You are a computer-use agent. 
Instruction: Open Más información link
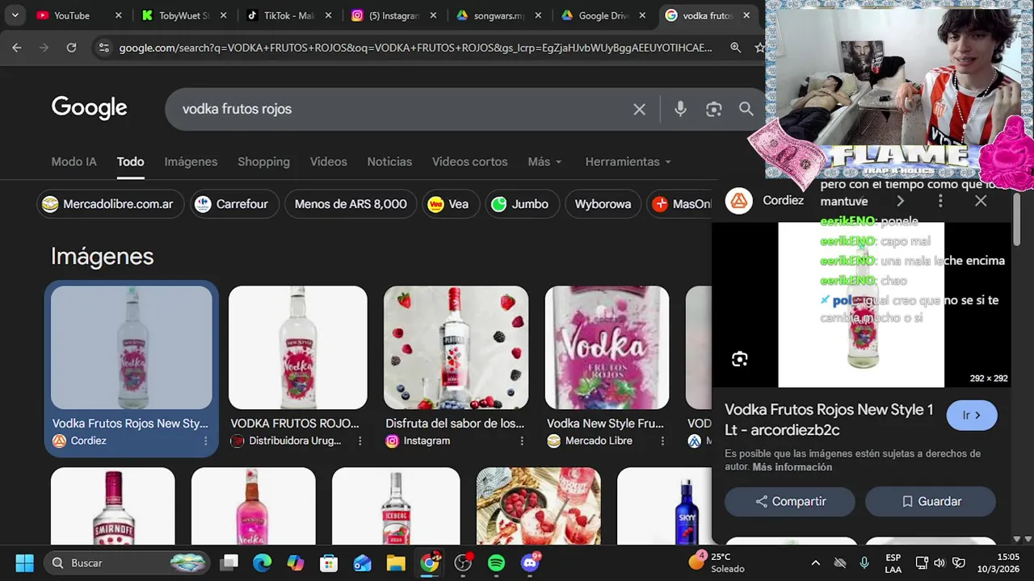792,467
